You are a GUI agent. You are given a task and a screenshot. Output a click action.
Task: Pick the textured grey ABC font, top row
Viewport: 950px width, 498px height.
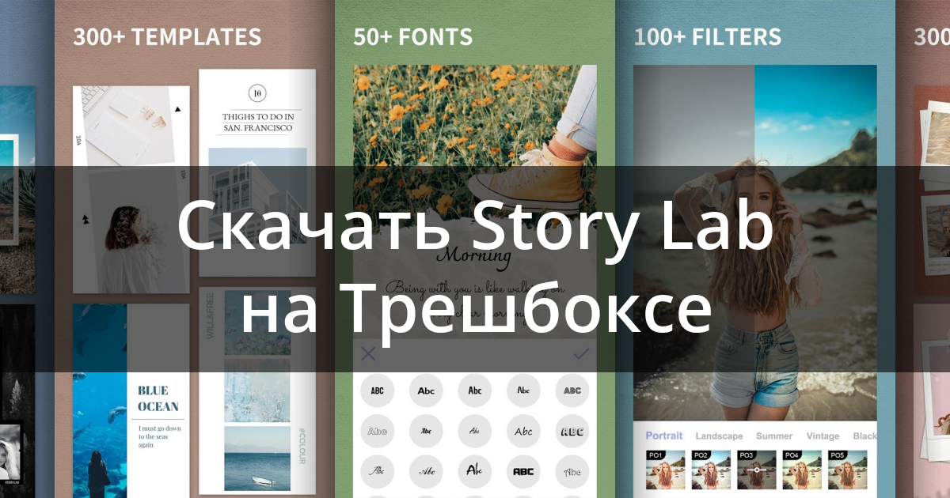[x=572, y=390]
